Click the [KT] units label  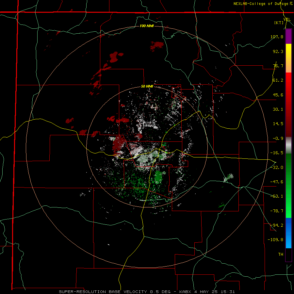(x=279, y=23)
